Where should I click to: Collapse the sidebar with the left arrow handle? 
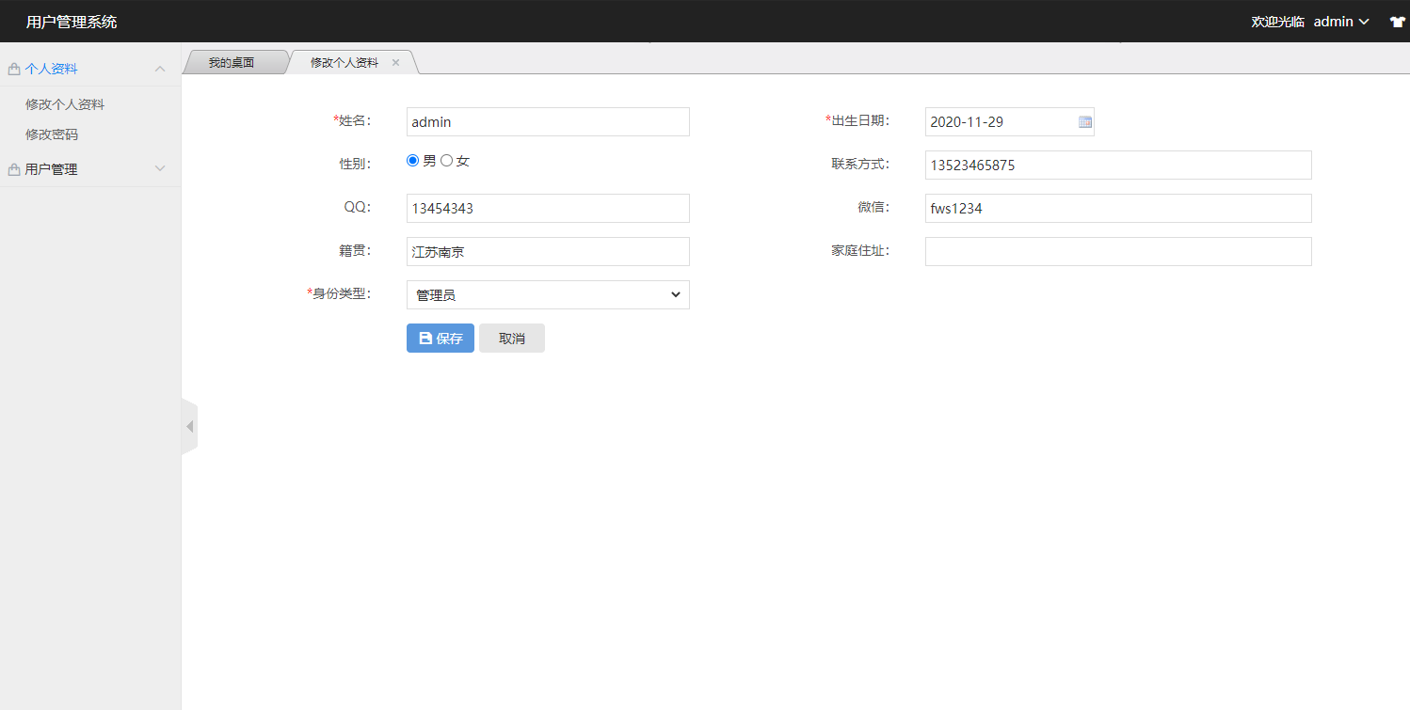189,427
